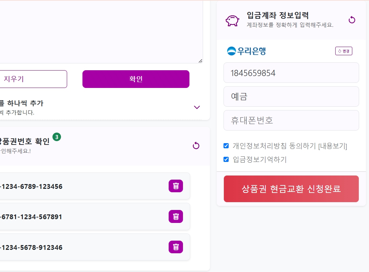Click the 우리은행 bank logo
The height and width of the screenshot is (272, 369).
[x=246, y=51]
